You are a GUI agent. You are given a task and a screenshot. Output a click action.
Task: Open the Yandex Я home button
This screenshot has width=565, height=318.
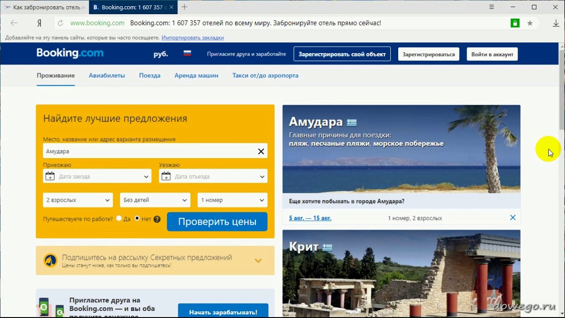[x=39, y=23]
